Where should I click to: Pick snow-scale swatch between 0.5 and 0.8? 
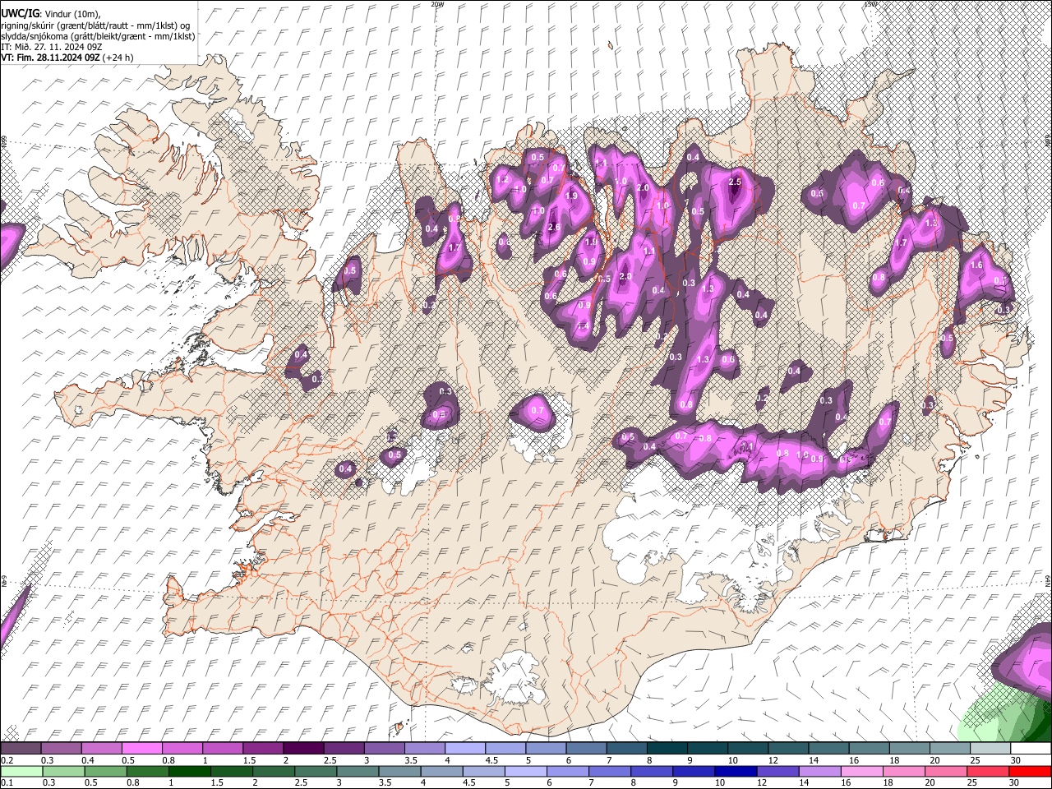click(141, 747)
